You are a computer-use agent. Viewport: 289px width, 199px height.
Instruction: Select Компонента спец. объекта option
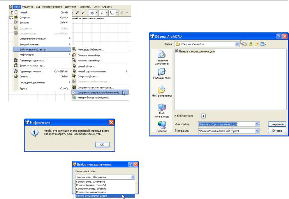tap(105, 189)
